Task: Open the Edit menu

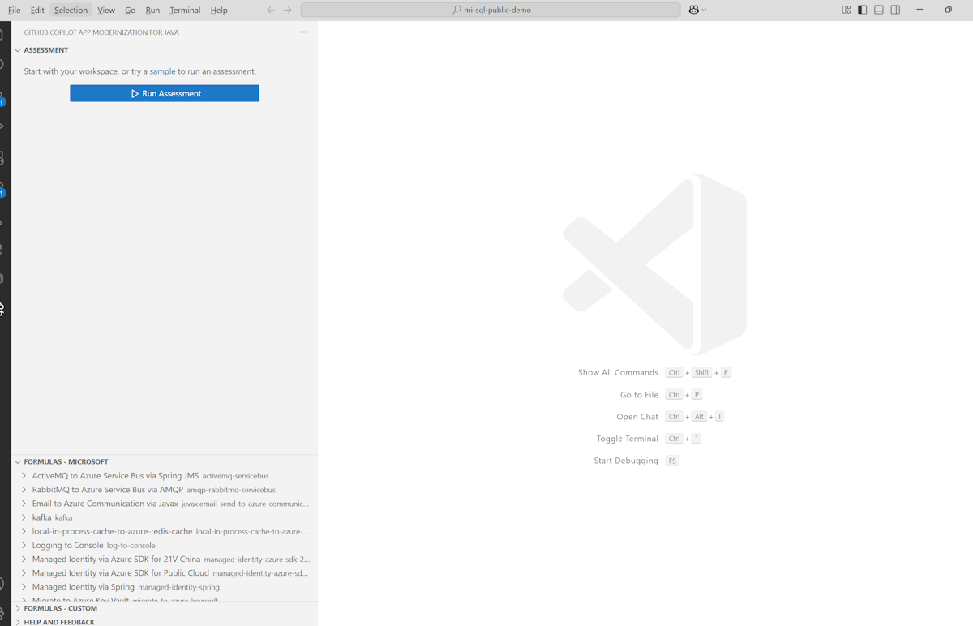Action: [x=37, y=10]
